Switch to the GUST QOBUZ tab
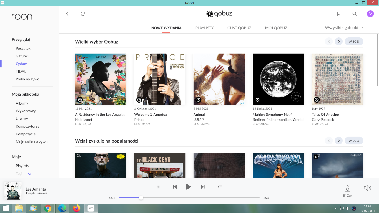 coord(239,28)
